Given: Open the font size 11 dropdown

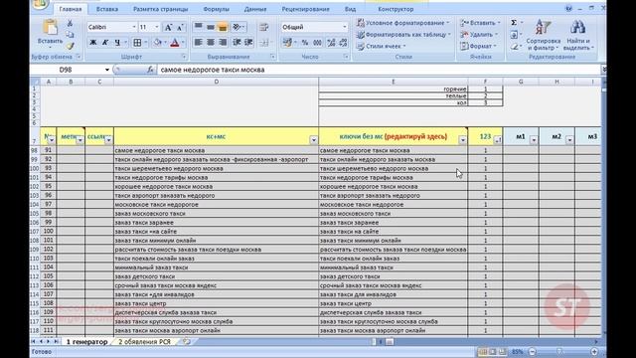Looking at the screenshot, I should coord(157,27).
